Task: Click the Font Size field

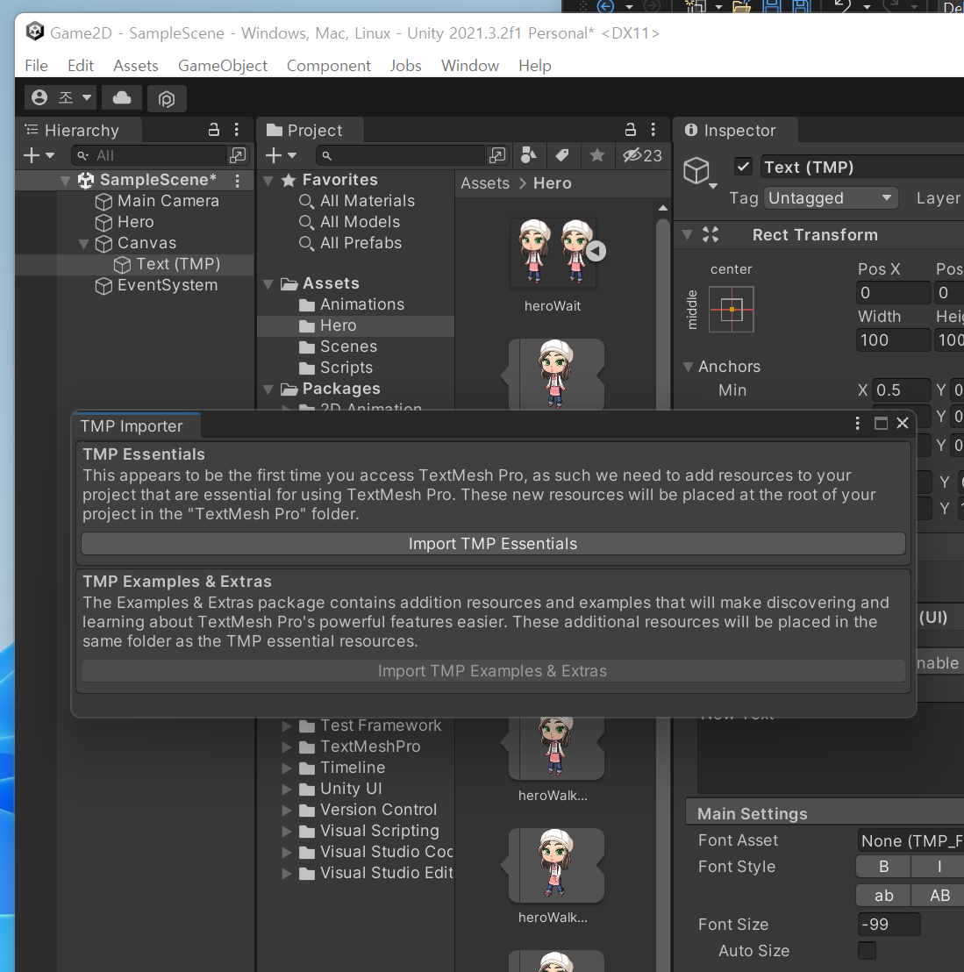Action: coord(889,925)
